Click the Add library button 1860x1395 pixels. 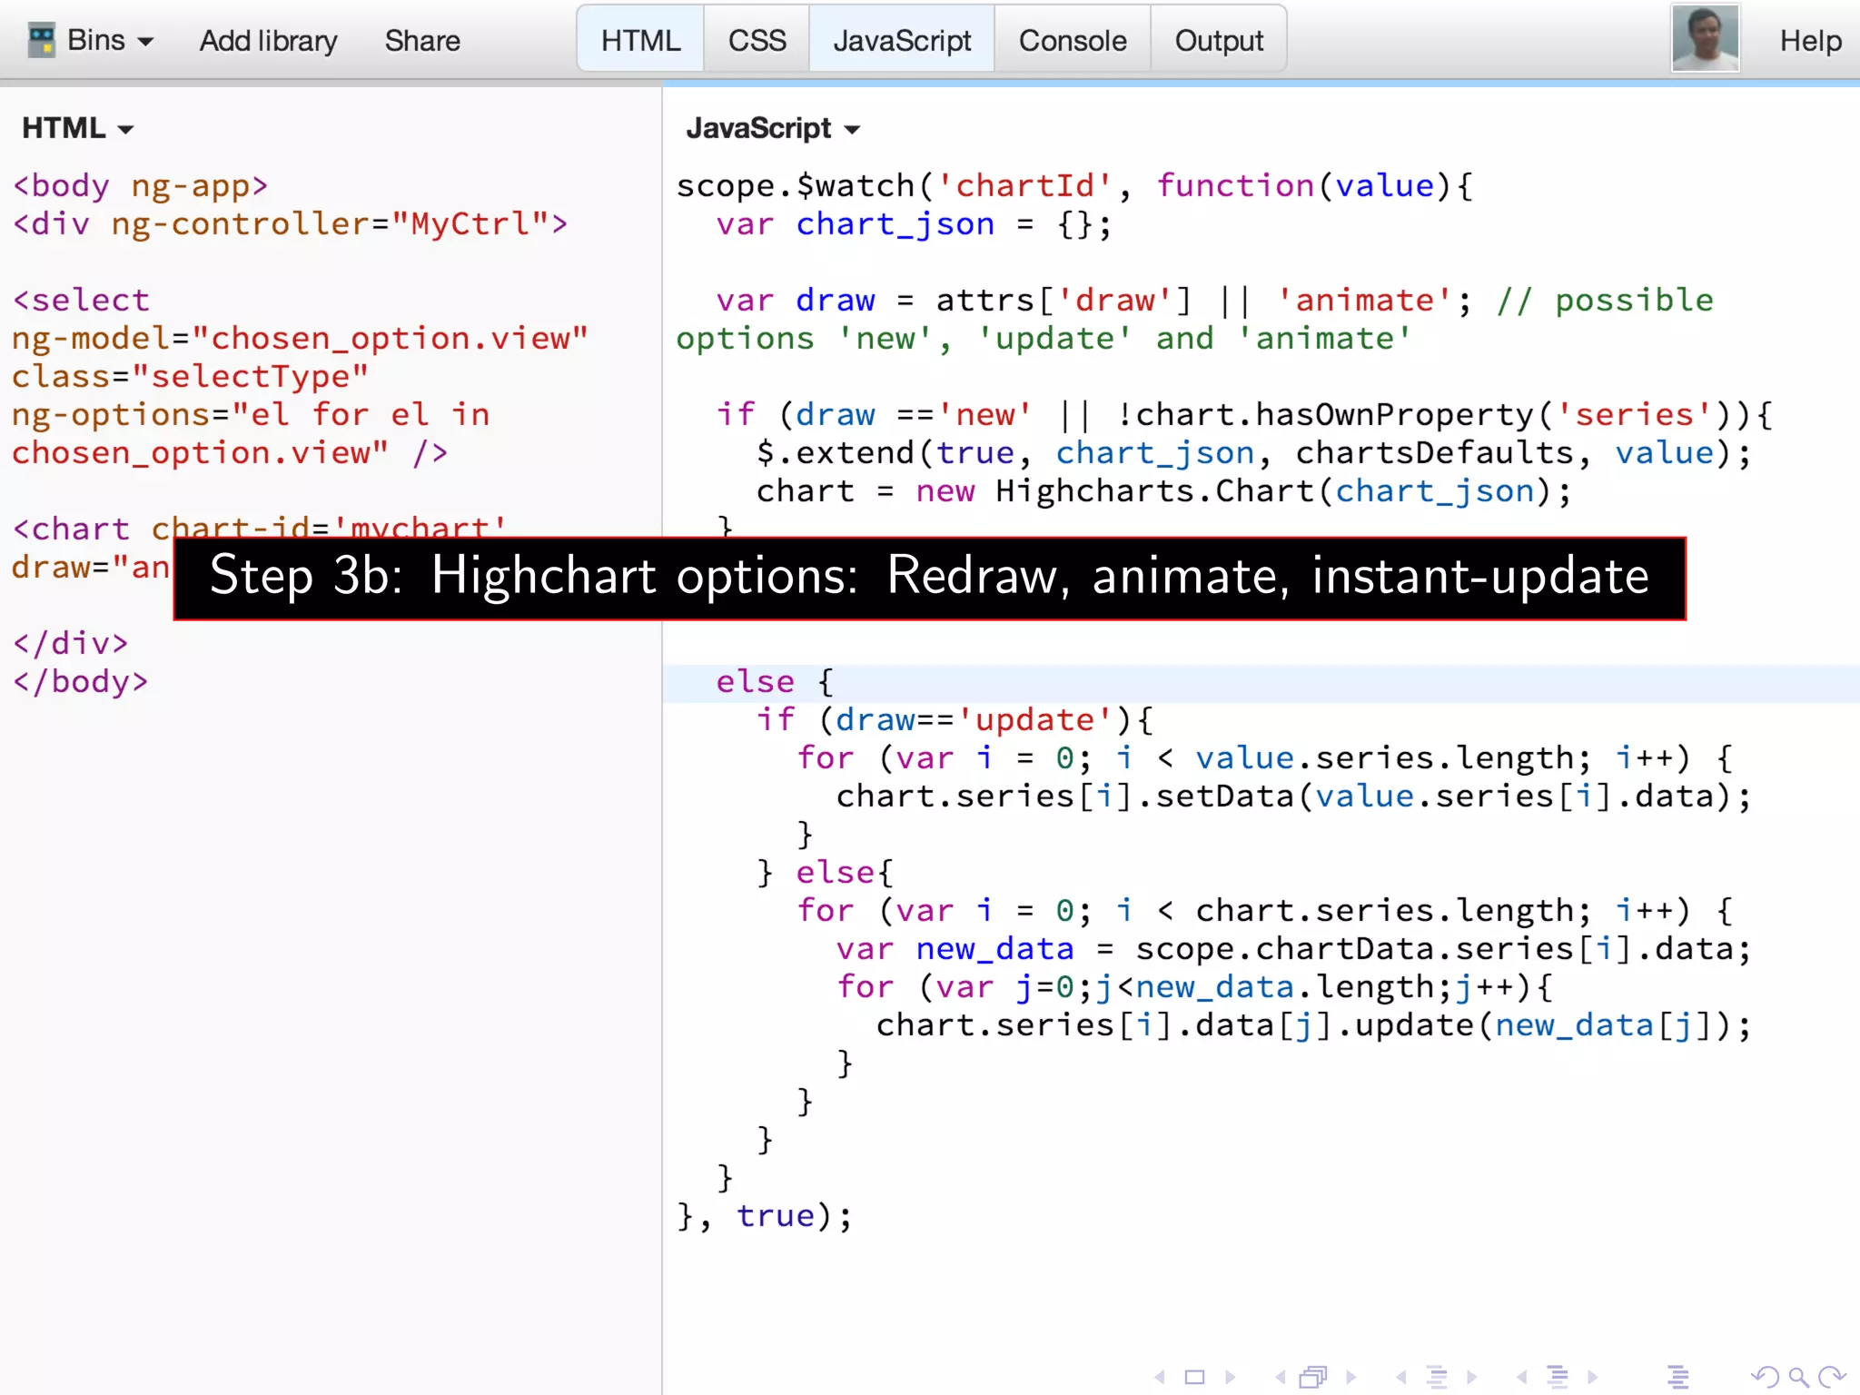click(x=268, y=41)
